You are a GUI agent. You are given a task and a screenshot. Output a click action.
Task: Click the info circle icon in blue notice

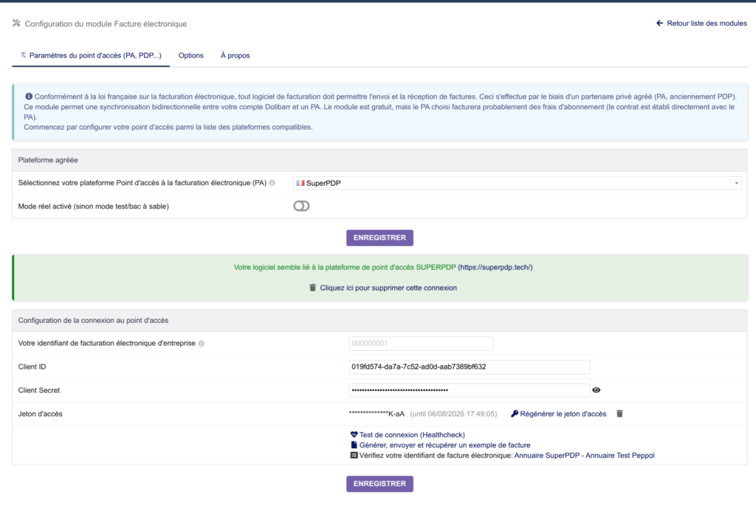(29, 97)
